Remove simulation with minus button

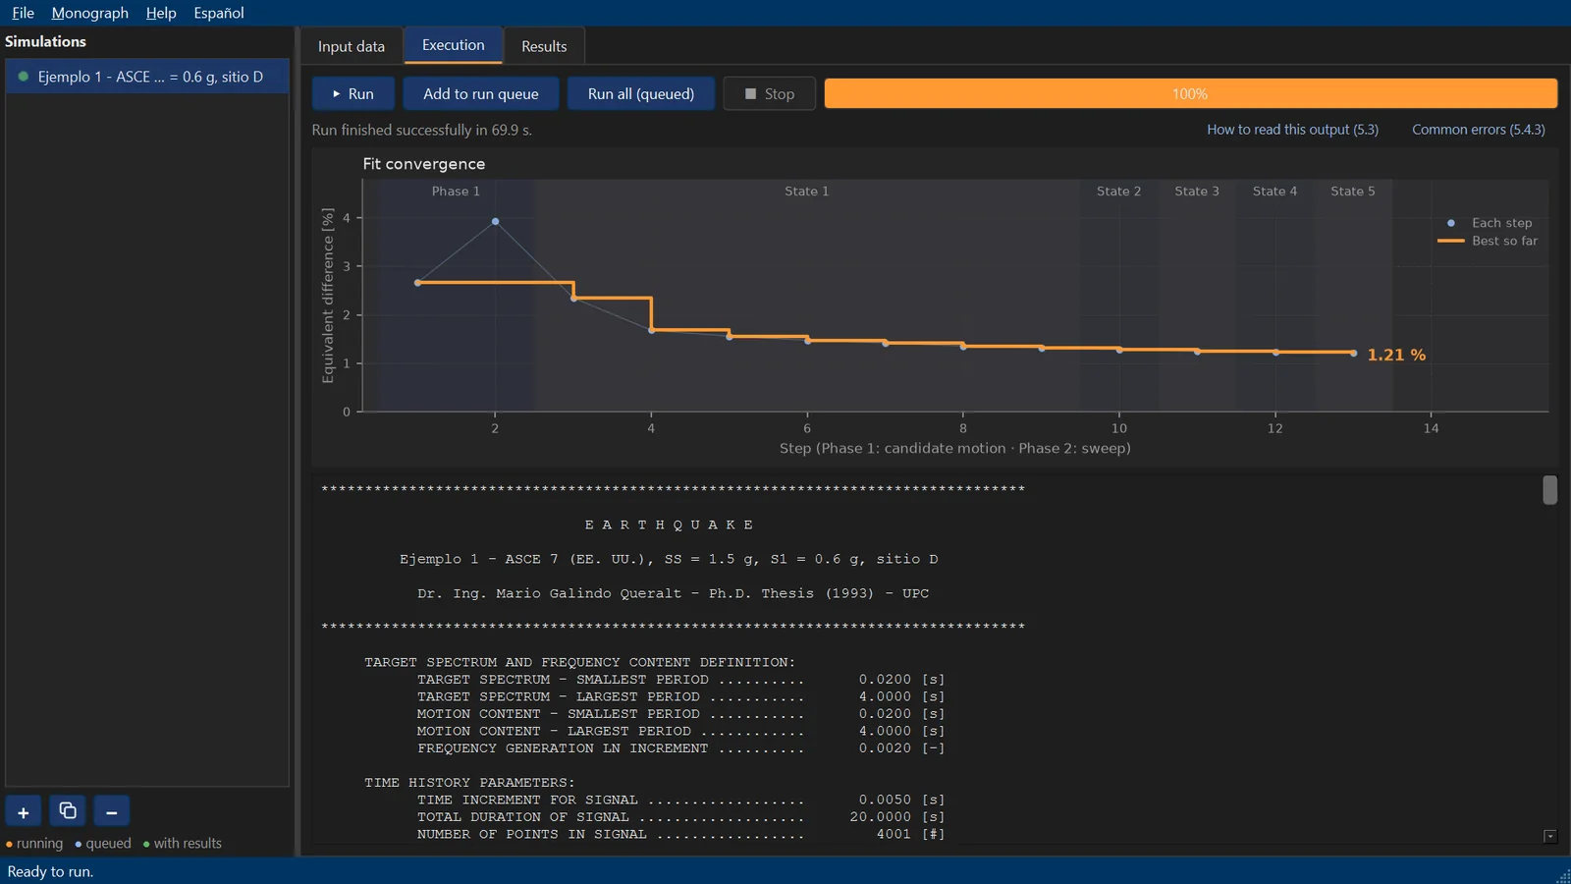click(112, 812)
